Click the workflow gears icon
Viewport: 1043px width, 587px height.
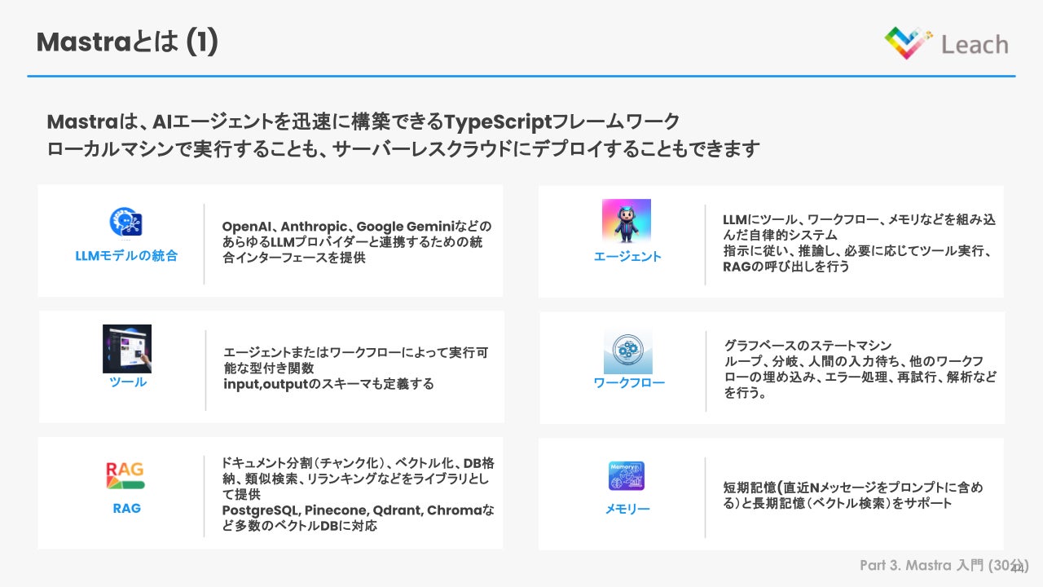(x=628, y=351)
